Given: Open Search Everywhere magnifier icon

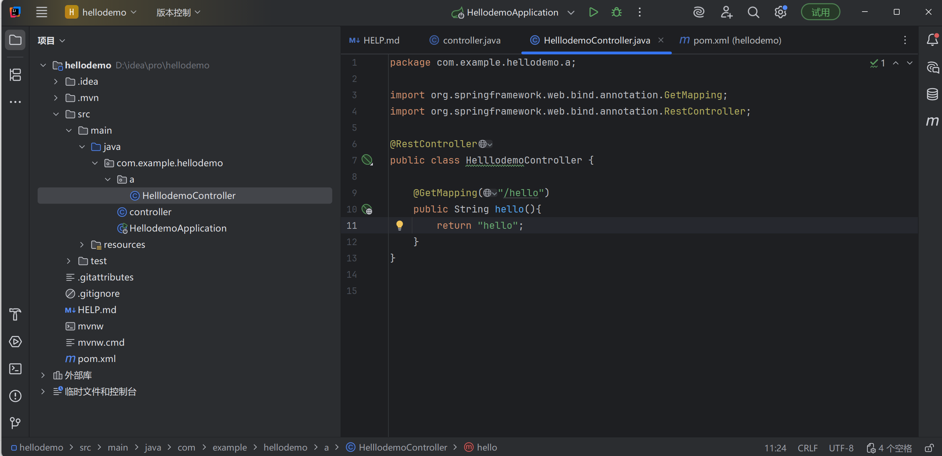Looking at the screenshot, I should pos(753,12).
